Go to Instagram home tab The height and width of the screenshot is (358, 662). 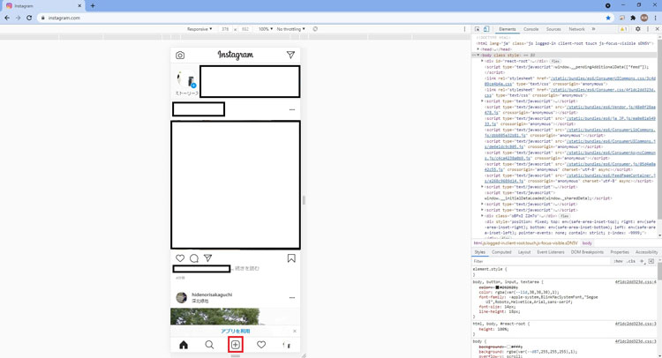click(184, 345)
